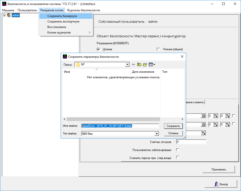Expand the Тип файла dropdown
This screenshot has height=191, width=241.
point(157,134)
